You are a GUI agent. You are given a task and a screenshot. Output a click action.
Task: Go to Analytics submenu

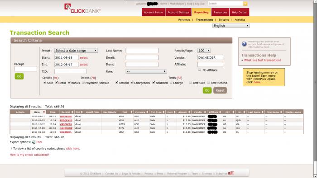pyautogui.click(x=240, y=20)
